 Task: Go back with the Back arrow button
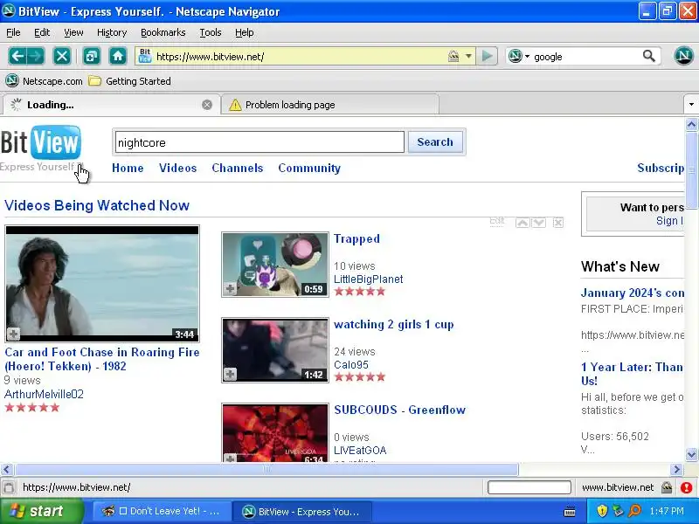tap(17, 56)
